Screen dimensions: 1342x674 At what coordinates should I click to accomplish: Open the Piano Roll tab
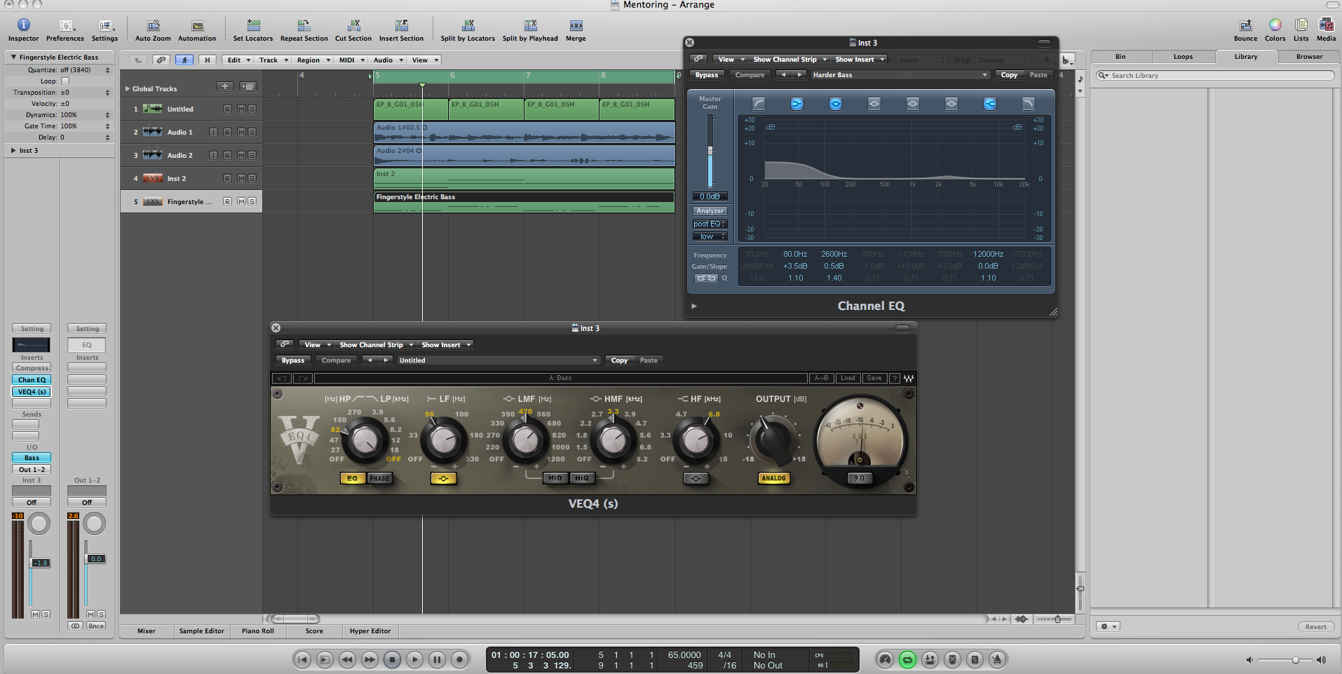[x=258, y=631]
